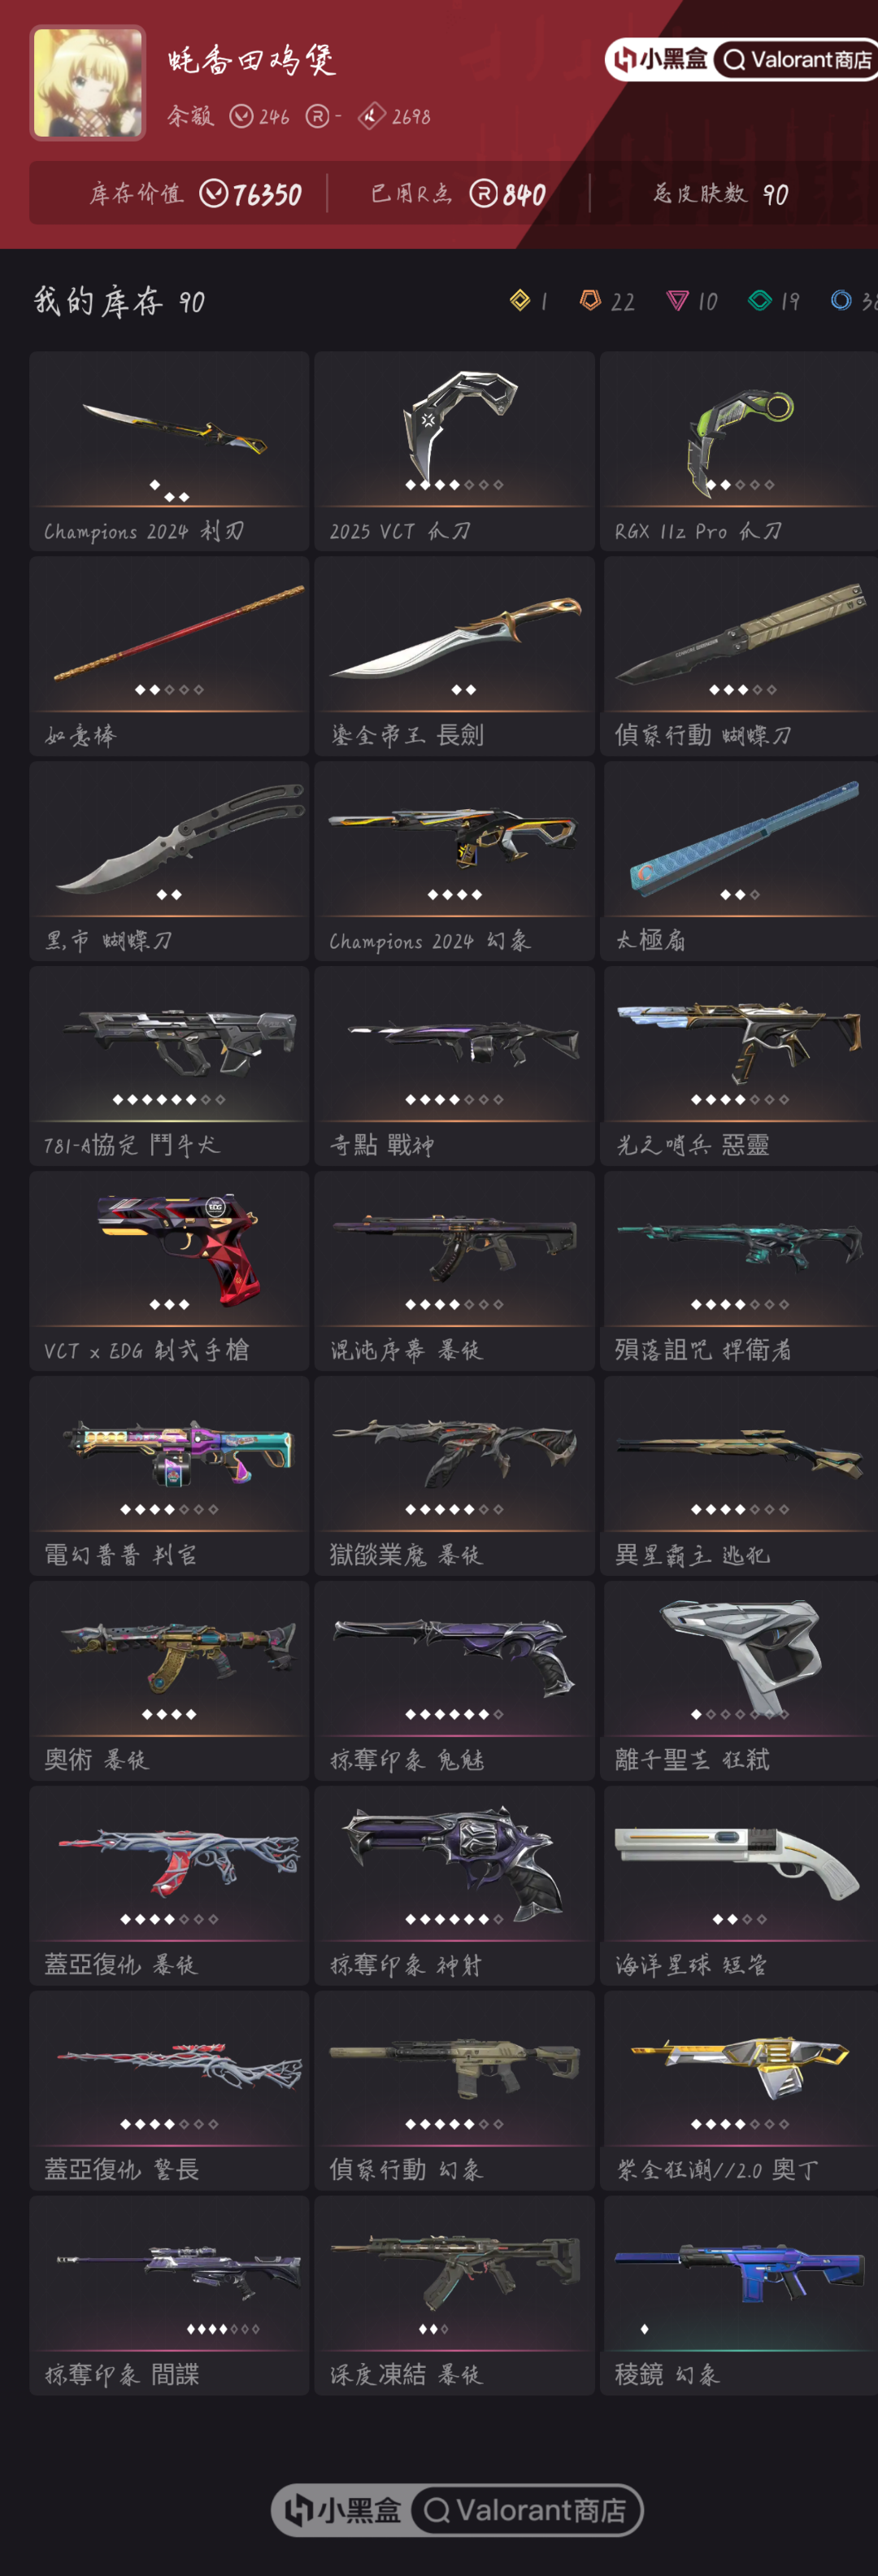Click the bottom 小黑盒 Valorant商店 banner

coord(457,2509)
